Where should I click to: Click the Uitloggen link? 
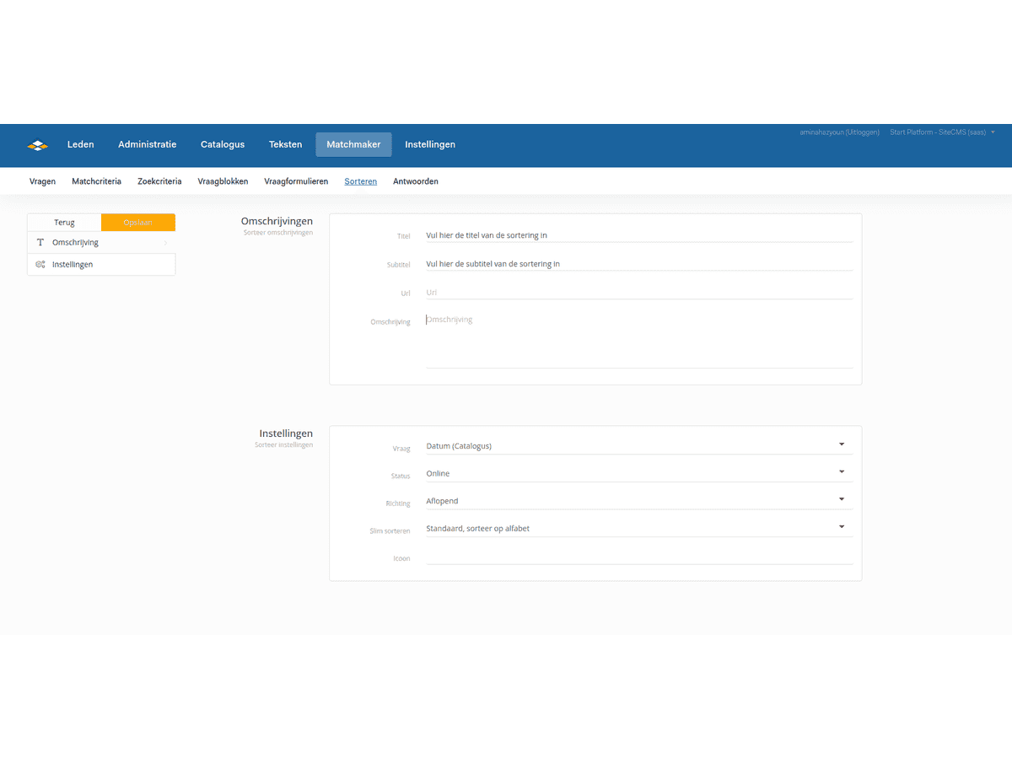860,132
